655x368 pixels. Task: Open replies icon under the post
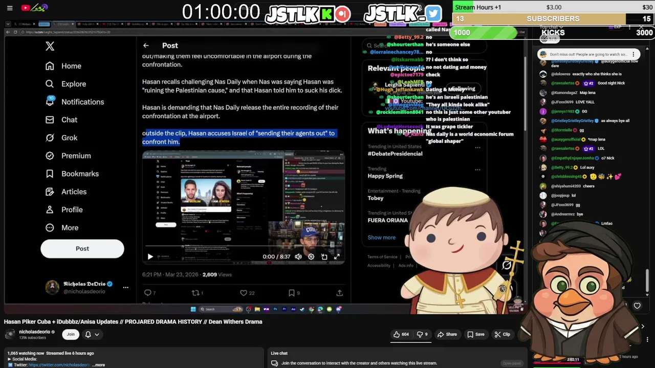tap(148, 293)
